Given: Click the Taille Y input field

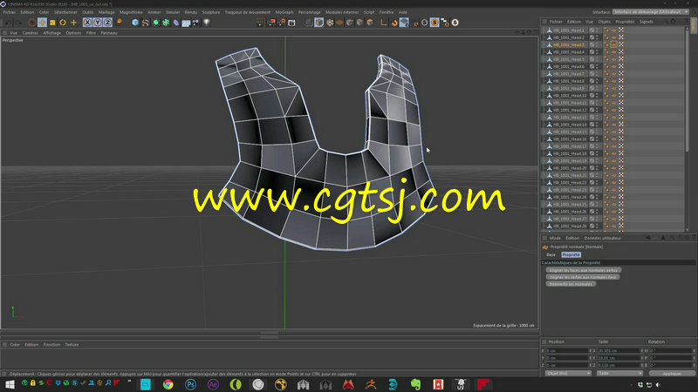Looking at the screenshot, I should click(619, 358).
